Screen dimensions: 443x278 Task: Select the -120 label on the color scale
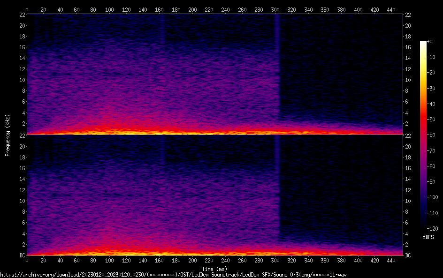(430, 228)
